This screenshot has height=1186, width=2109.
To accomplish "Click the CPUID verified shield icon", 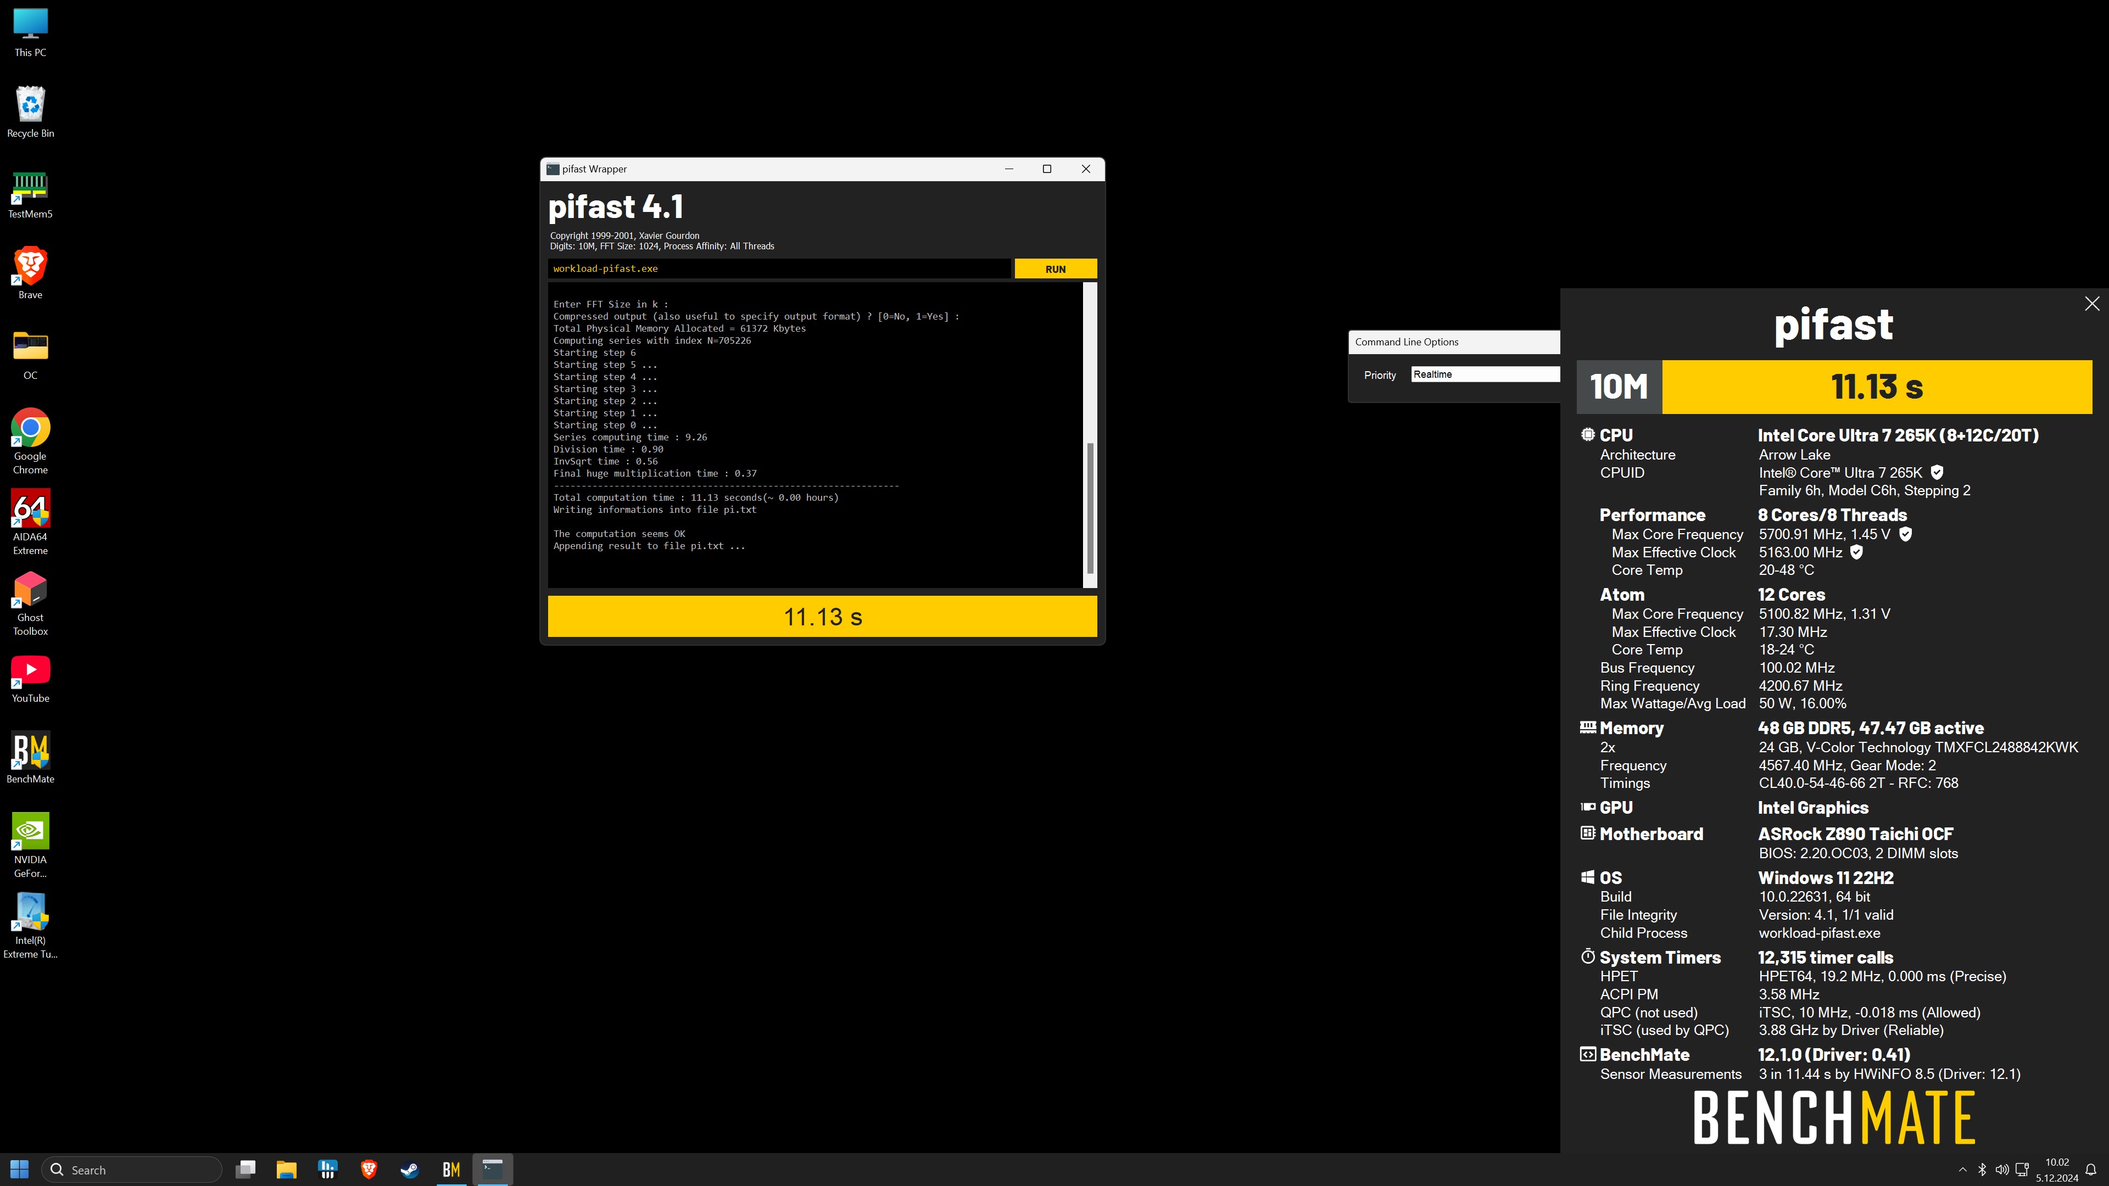I will click(x=1937, y=472).
